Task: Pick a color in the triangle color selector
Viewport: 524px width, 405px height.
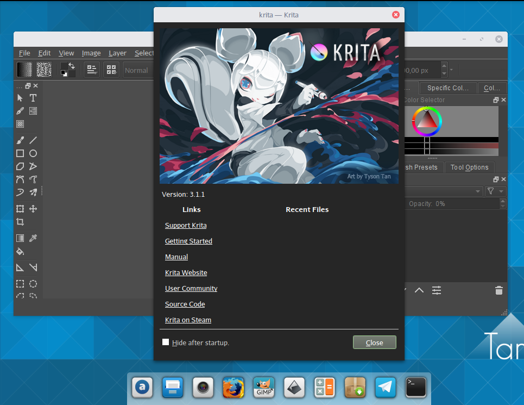Action: click(x=427, y=121)
